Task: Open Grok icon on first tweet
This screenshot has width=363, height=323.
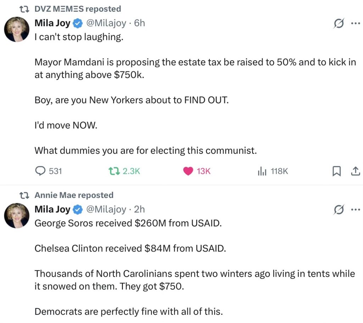Action: tap(339, 24)
